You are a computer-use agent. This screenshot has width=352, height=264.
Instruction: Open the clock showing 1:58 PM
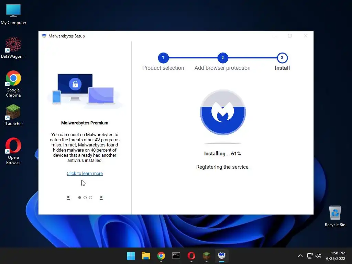[x=335, y=256]
